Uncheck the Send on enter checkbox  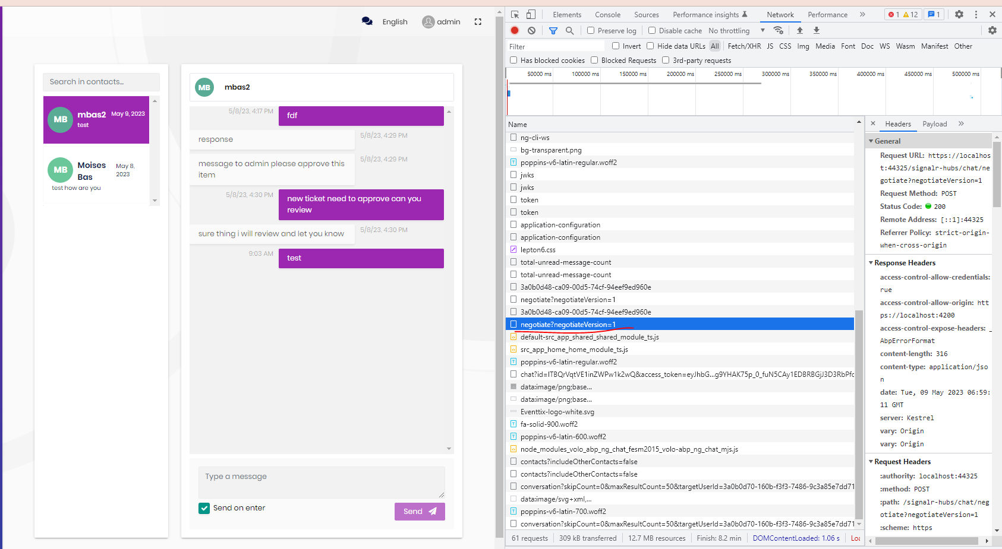204,508
